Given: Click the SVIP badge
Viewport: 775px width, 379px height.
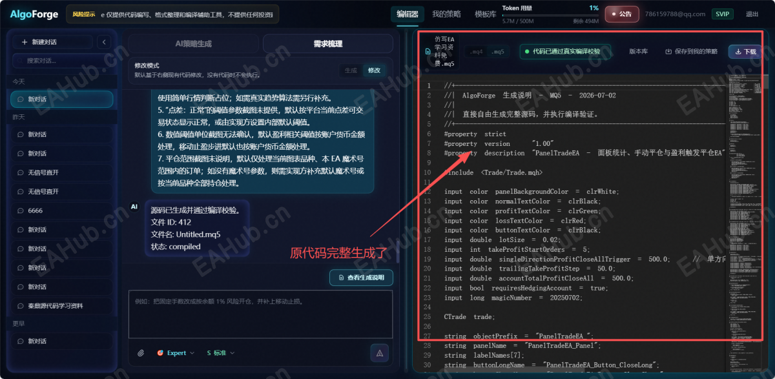Looking at the screenshot, I should (x=722, y=14).
